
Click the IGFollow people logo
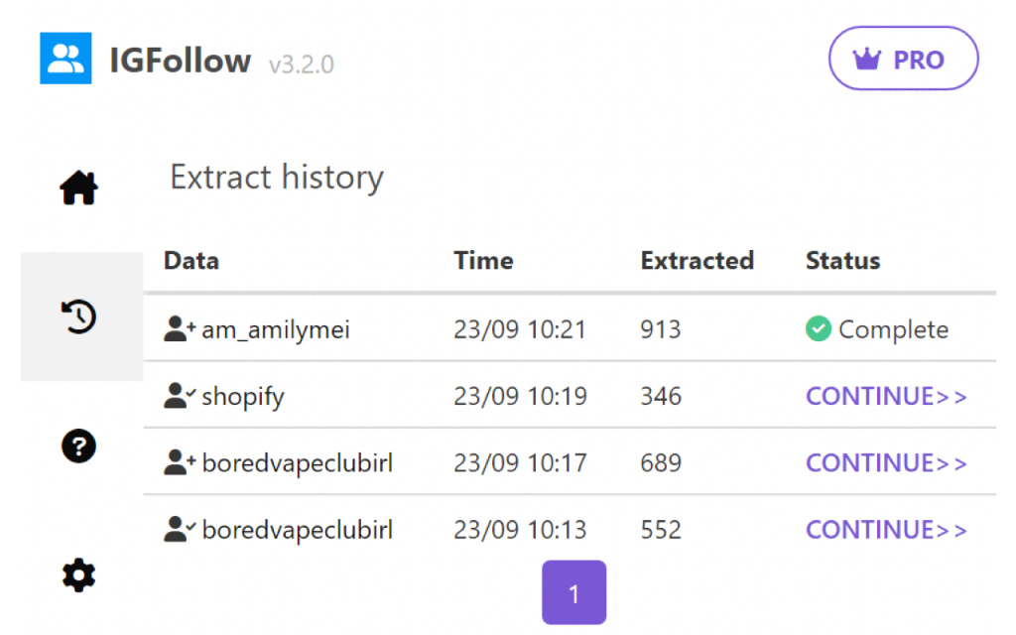[x=64, y=58]
